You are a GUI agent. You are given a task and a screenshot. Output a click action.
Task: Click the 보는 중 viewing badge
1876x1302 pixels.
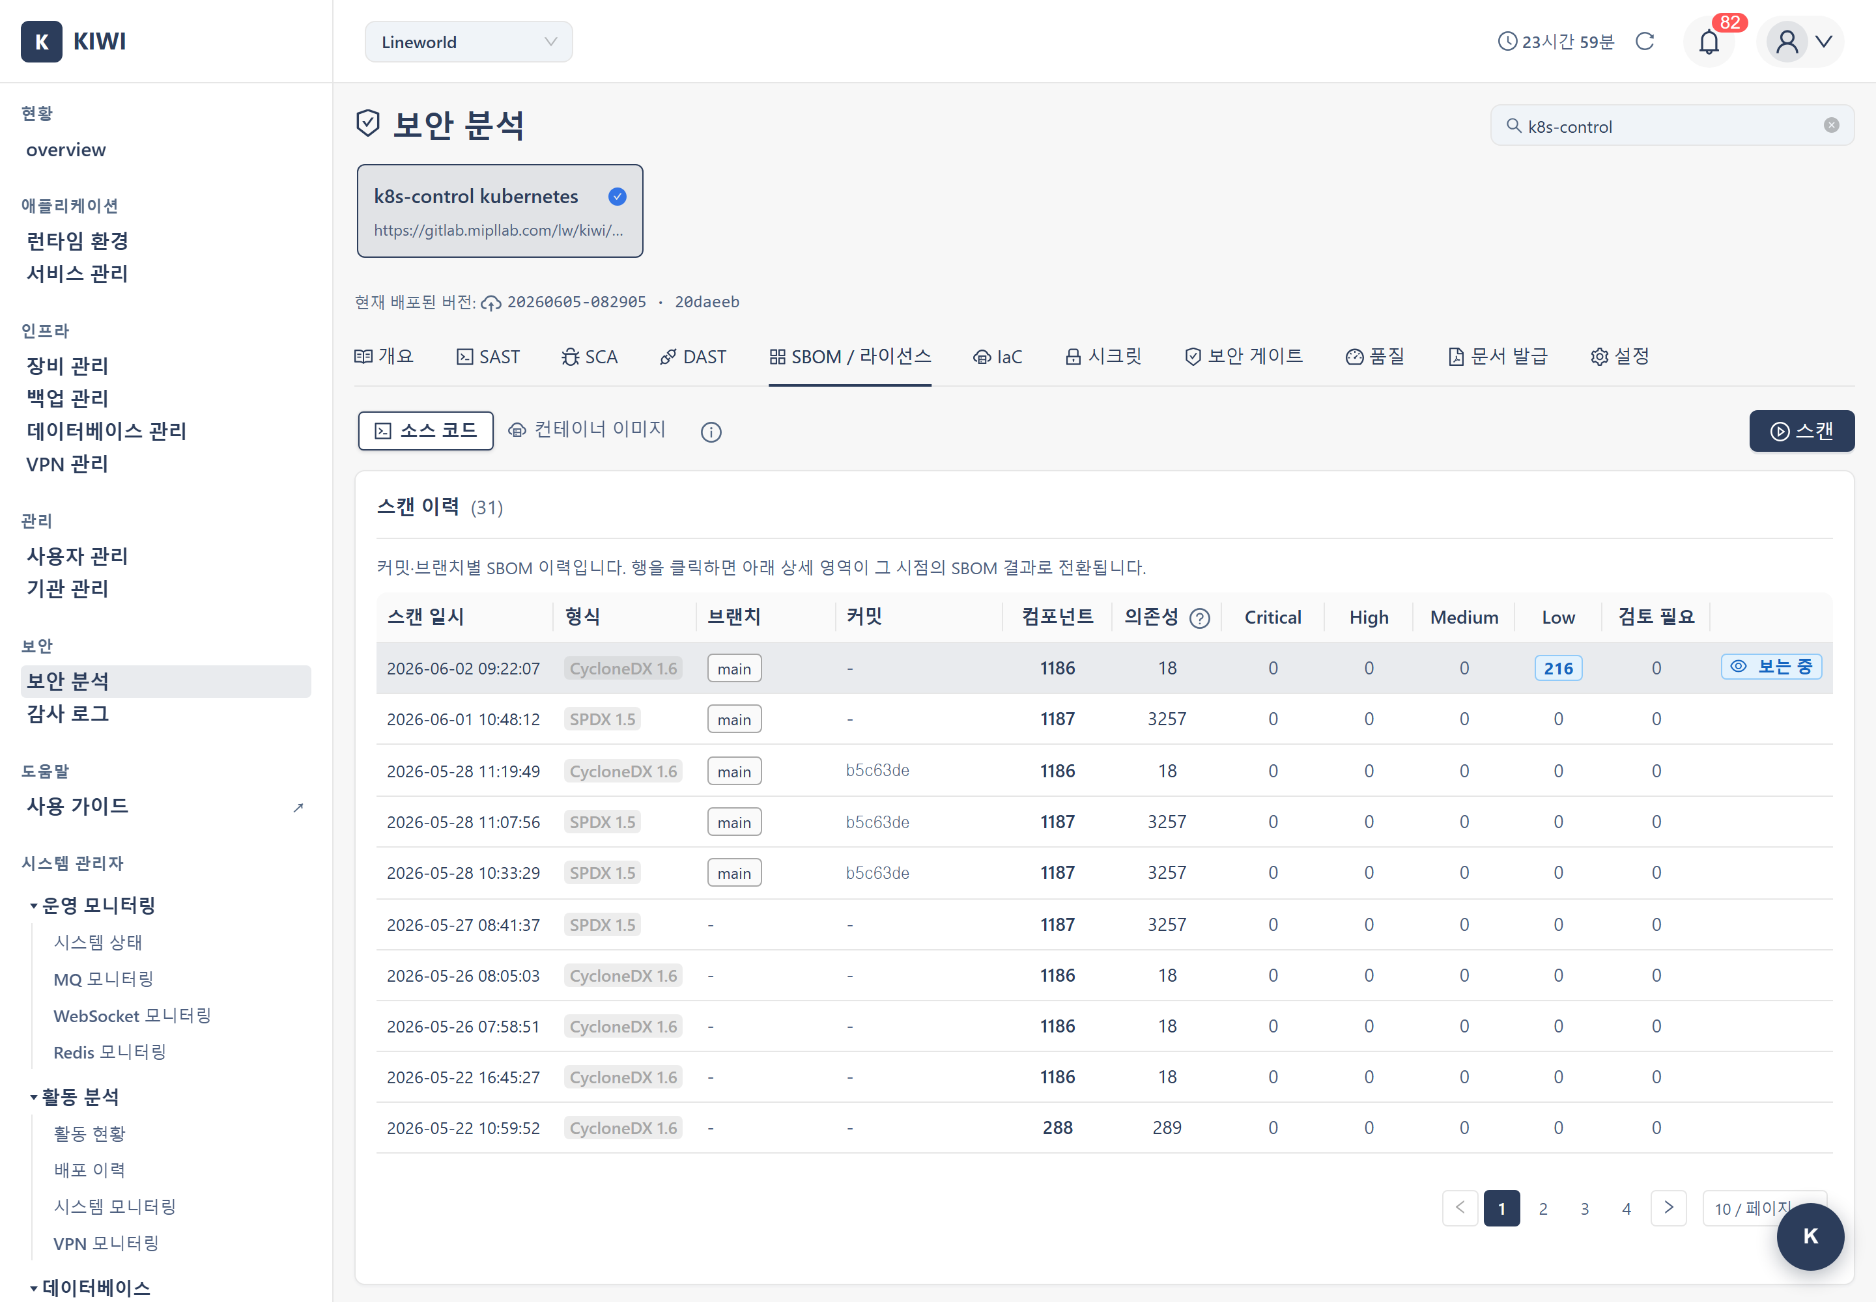coord(1770,667)
